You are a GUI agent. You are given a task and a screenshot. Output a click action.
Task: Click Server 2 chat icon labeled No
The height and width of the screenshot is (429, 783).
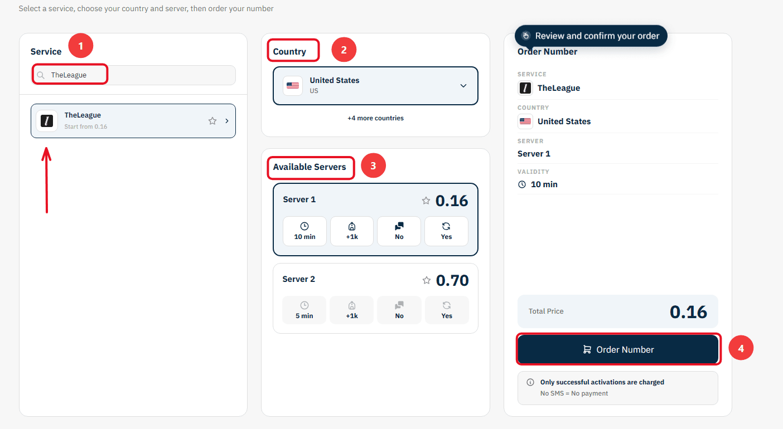(x=399, y=305)
